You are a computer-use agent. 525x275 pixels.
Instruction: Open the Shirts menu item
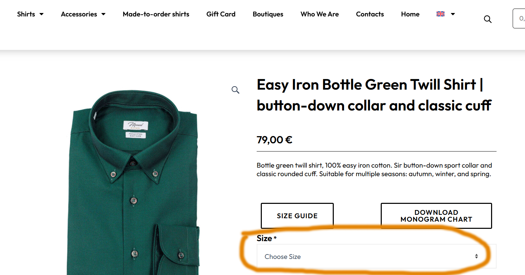[26, 14]
